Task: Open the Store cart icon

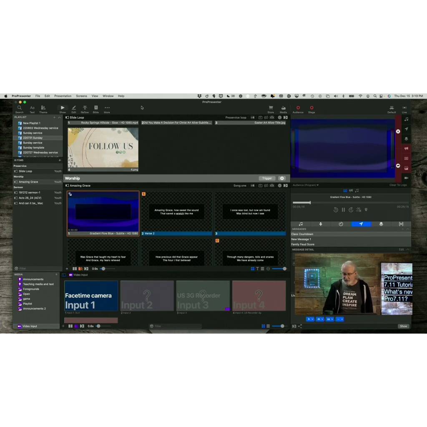Action: pos(271,109)
